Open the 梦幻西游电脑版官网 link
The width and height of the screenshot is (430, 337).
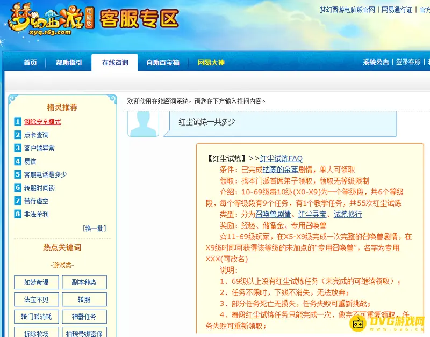tap(347, 10)
